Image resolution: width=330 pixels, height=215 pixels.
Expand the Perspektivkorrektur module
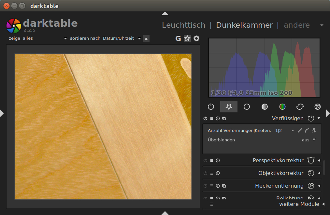pos(319,161)
